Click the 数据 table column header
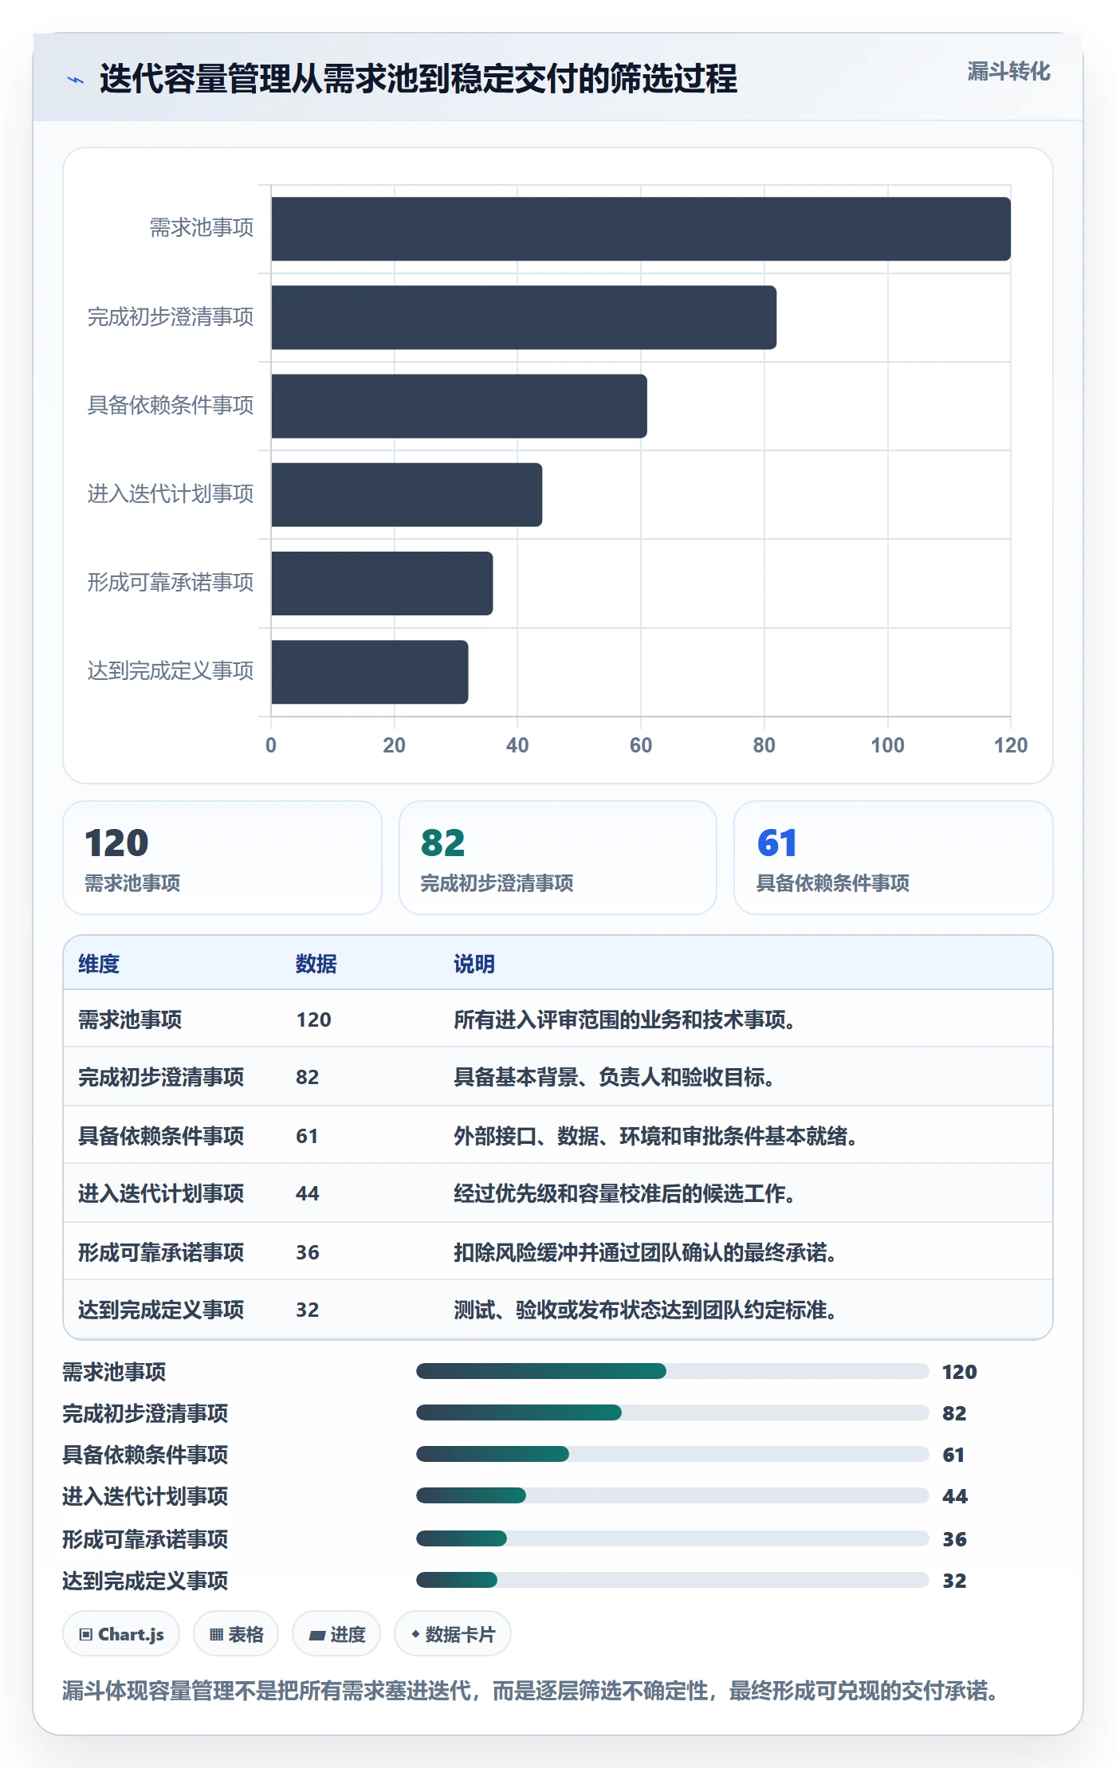 (x=316, y=964)
